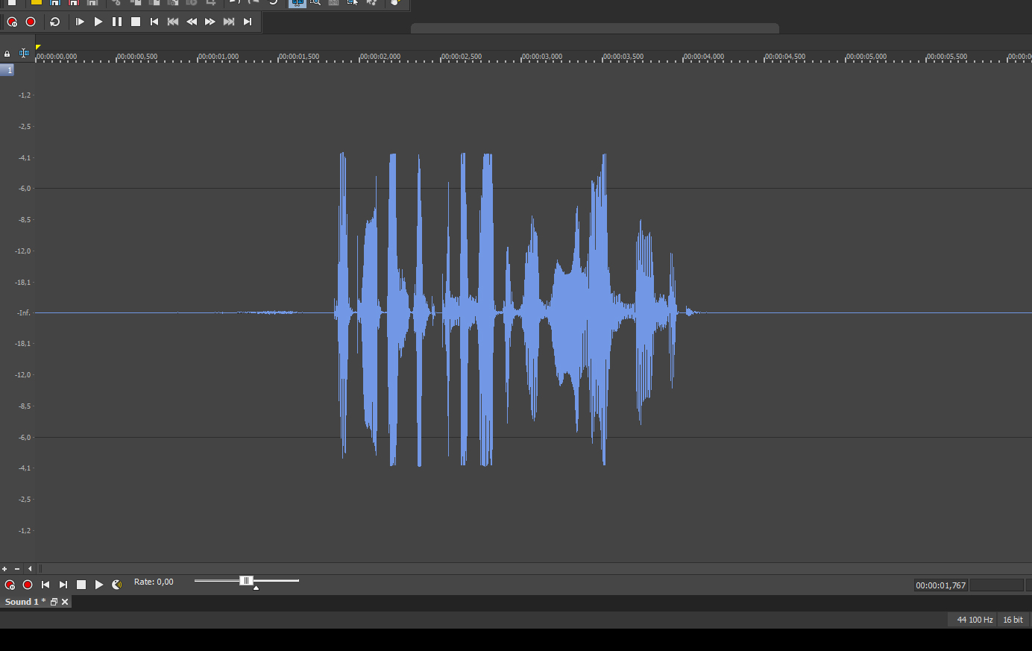1032x651 pixels.
Task: Click the Record button in the data window transport
Action: coord(28,585)
